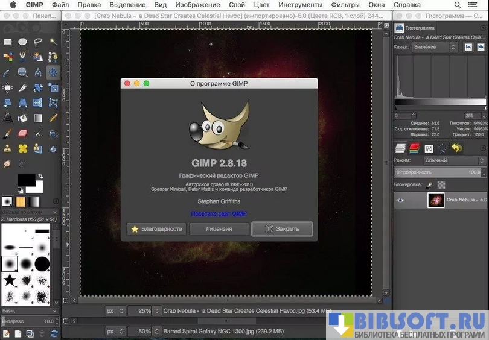Choose the Zoom magnifier tool
The image size is (489, 340).
click(23, 72)
